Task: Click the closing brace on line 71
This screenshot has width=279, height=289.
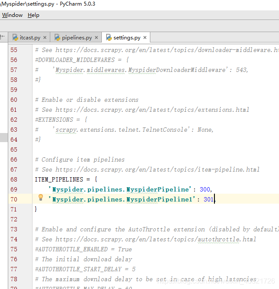Action: (x=36, y=209)
